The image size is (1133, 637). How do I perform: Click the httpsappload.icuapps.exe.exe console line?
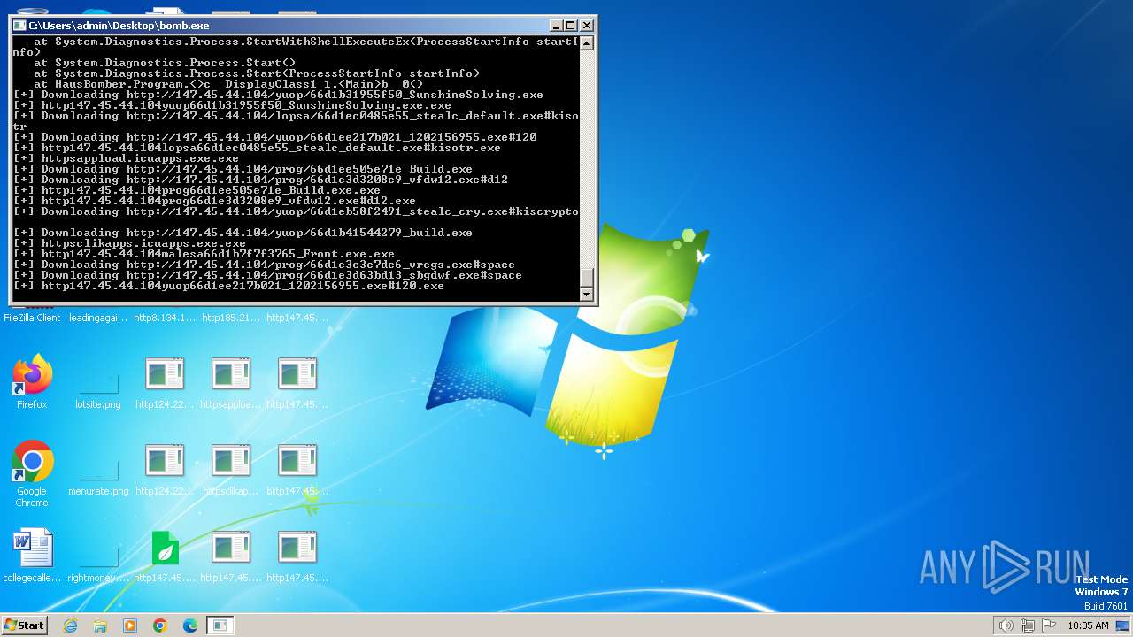coord(126,158)
